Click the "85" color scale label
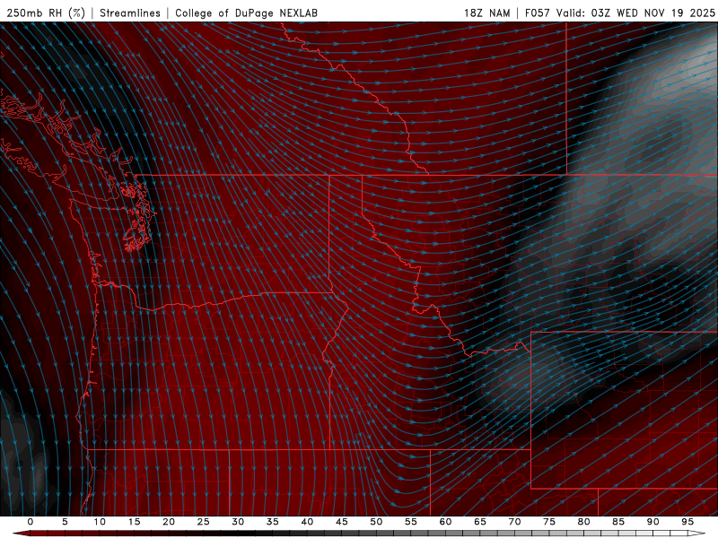The image size is (718, 538). point(618,522)
